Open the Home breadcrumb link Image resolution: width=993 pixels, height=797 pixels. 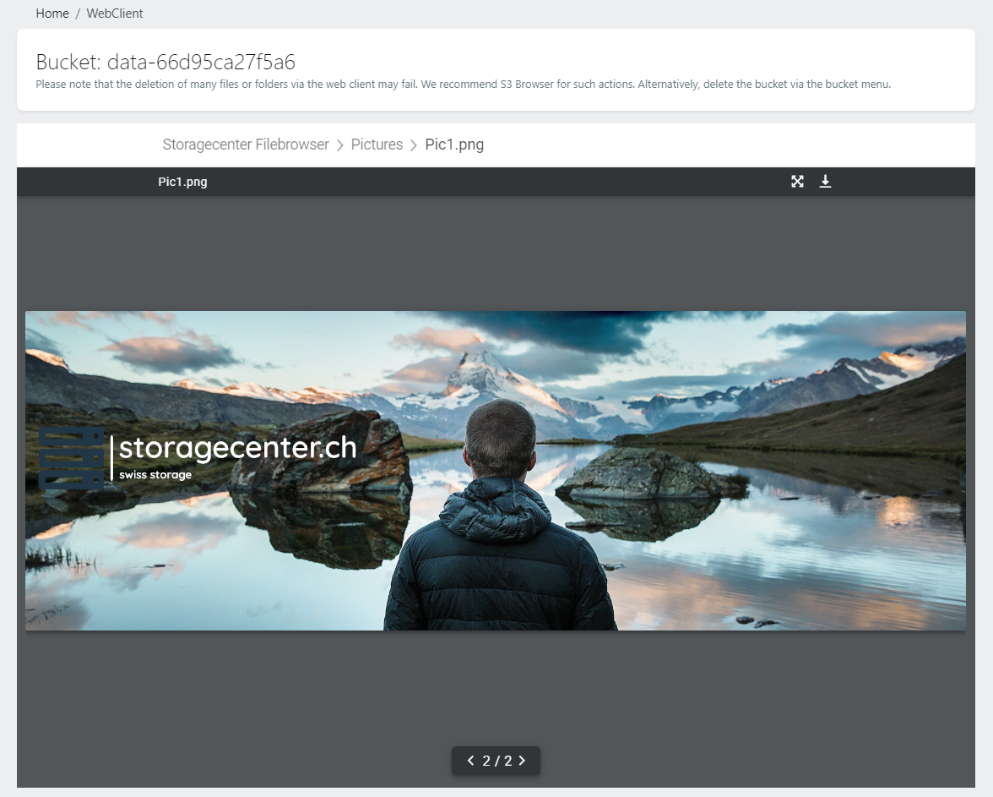(x=52, y=13)
